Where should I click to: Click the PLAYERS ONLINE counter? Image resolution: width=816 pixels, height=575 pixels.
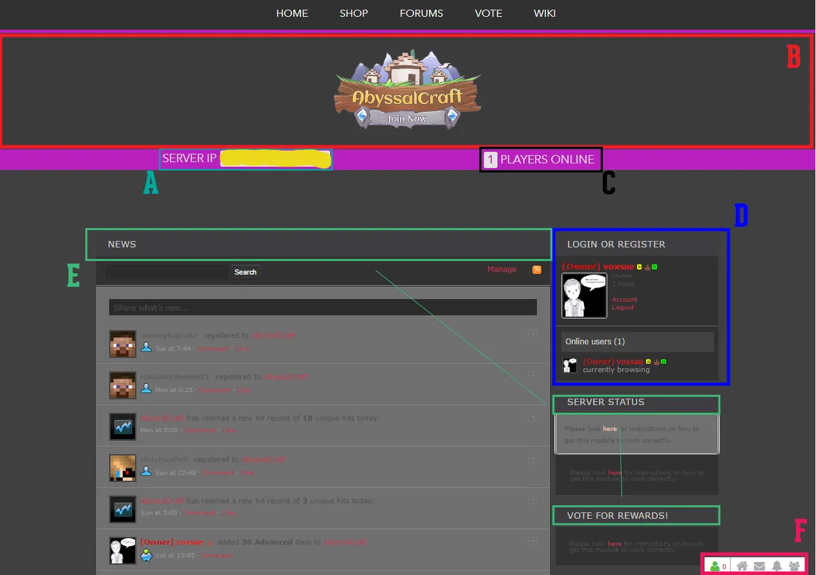(x=539, y=160)
